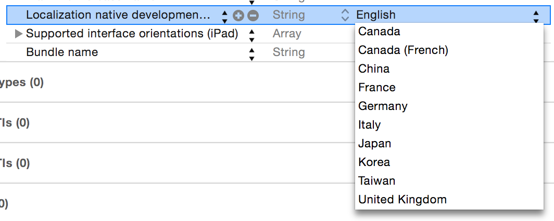Select Canada from the region list

[379, 31]
